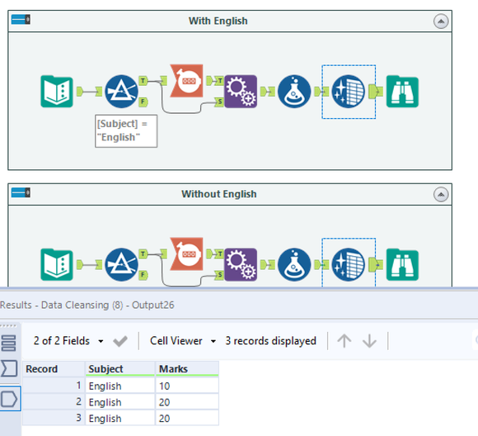Select Text Input tool in With English container
Screen dimensions: 478x436
pos(57,92)
